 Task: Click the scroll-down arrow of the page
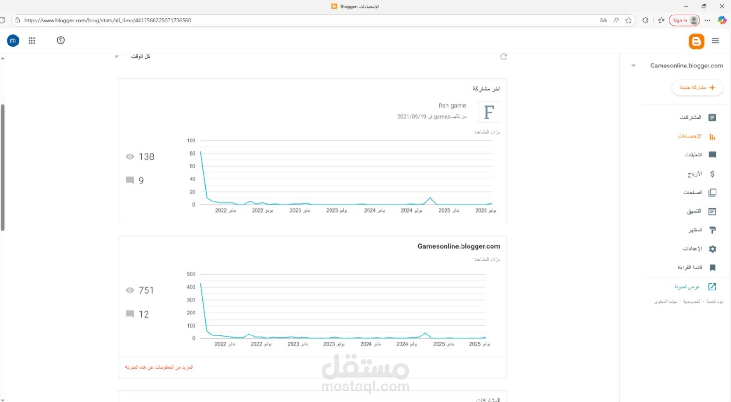(x=3, y=400)
